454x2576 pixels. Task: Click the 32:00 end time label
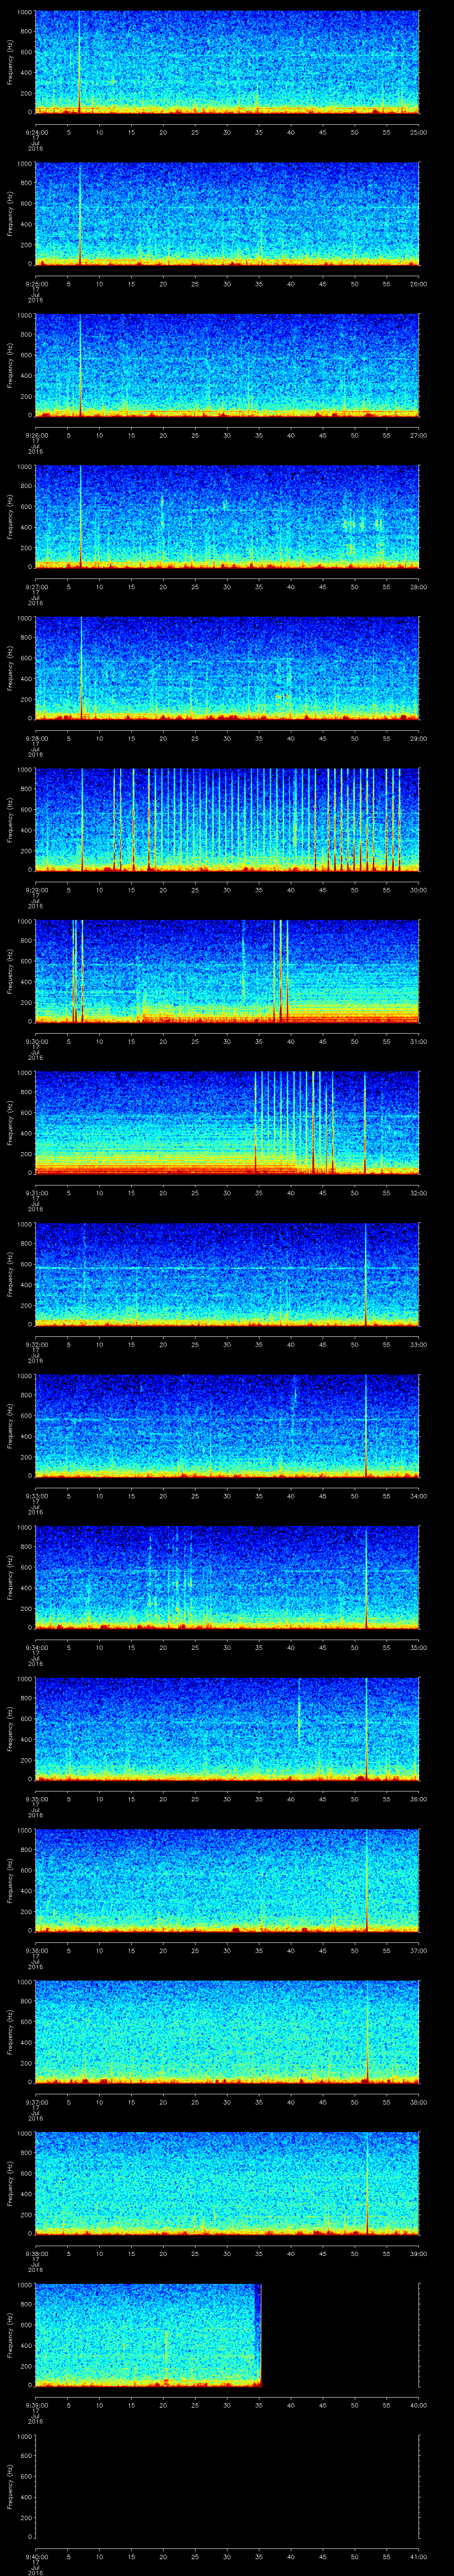[x=419, y=1192]
